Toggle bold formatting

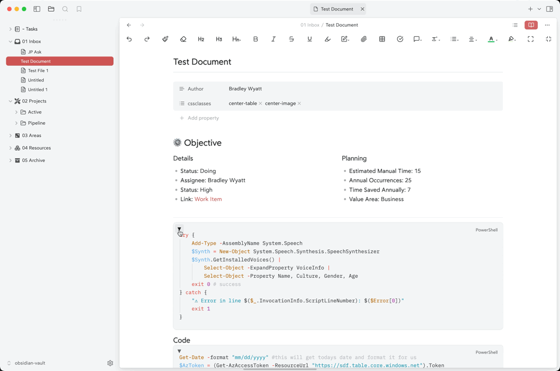point(256,39)
